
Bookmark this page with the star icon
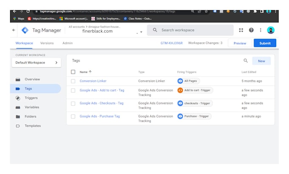click(206, 11)
